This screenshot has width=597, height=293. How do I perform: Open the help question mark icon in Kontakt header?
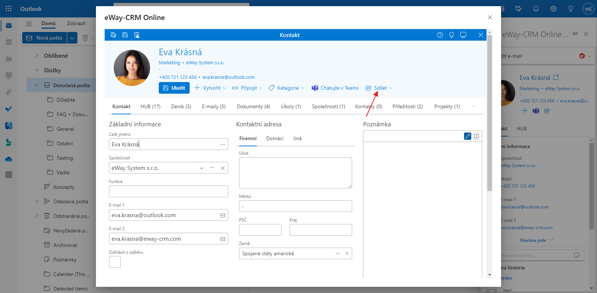(x=440, y=35)
